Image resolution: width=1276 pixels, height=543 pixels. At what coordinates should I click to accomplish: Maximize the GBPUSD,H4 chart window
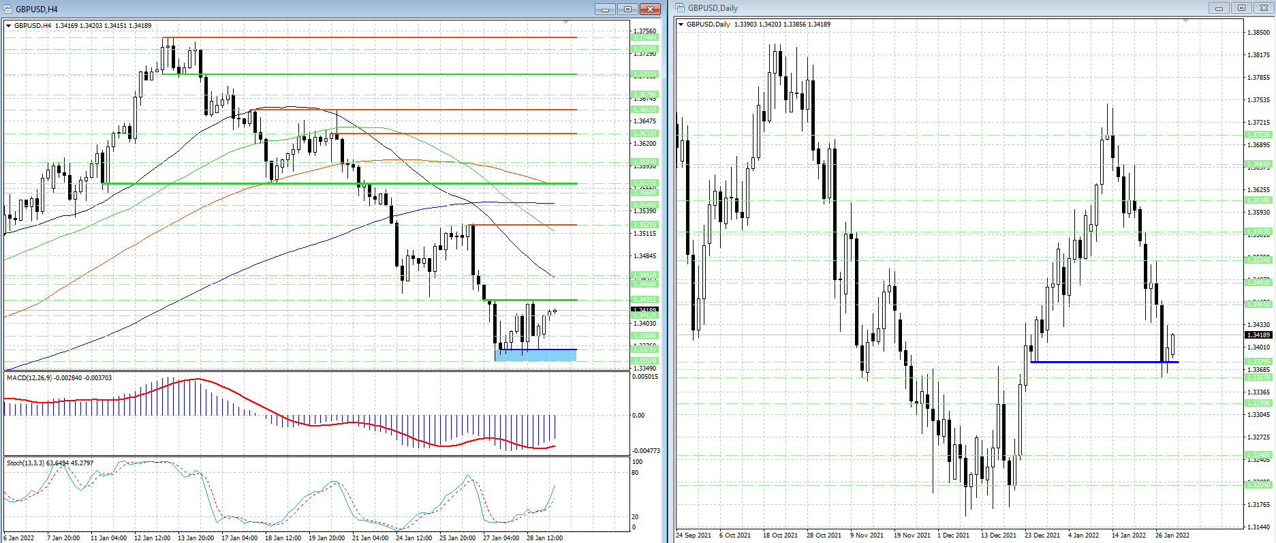click(627, 9)
